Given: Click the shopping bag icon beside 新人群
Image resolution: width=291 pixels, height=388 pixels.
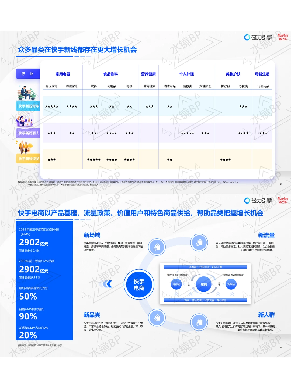Looking at the screenshot, I should click(199, 322).
